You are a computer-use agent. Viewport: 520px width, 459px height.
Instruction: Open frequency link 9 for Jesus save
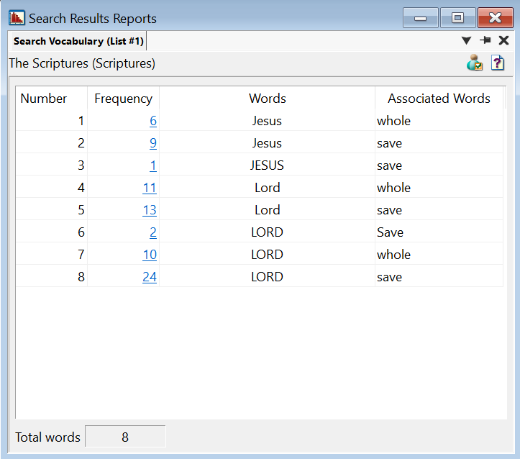[153, 143]
